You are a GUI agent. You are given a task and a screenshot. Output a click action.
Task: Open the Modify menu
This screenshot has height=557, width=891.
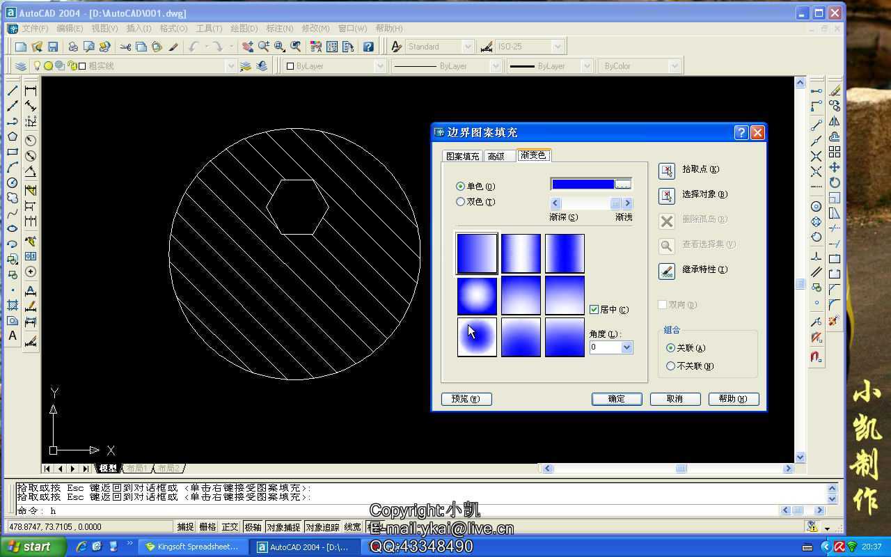coord(315,29)
